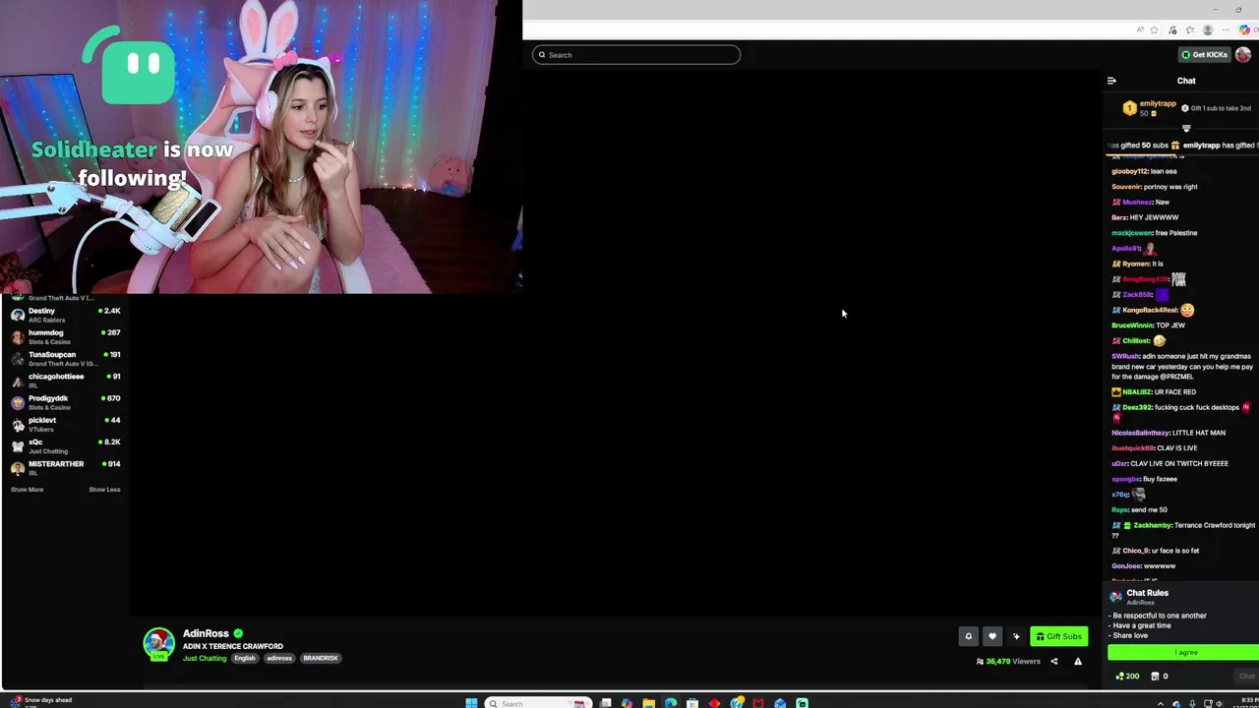Viewport: 1259px width, 708px height.
Task: Open MISTERARTHER channel in sidebar
Action: (65, 467)
